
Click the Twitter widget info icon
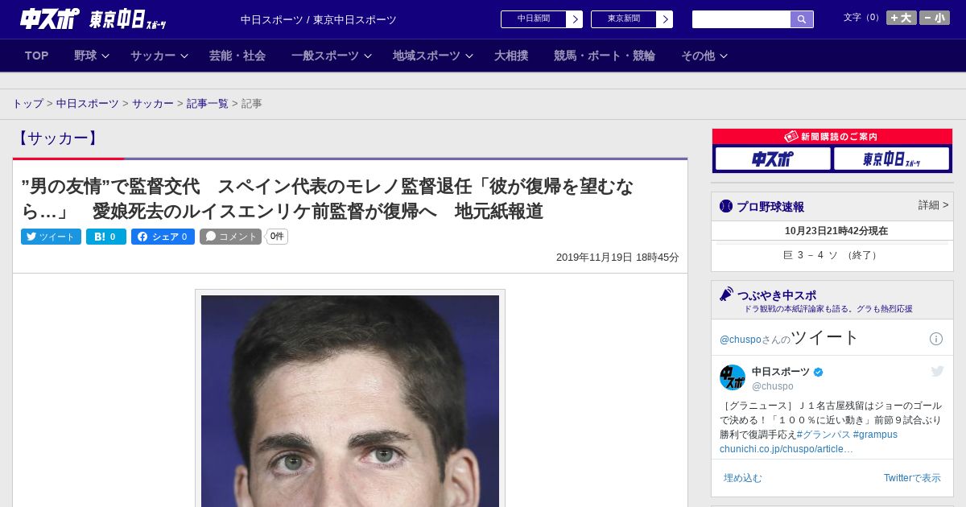coord(936,339)
